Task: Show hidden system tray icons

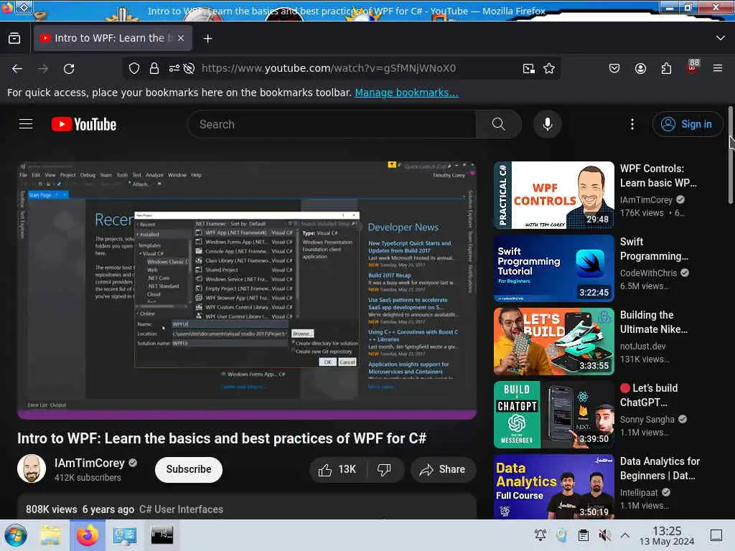Action: (x=625, y=535)
